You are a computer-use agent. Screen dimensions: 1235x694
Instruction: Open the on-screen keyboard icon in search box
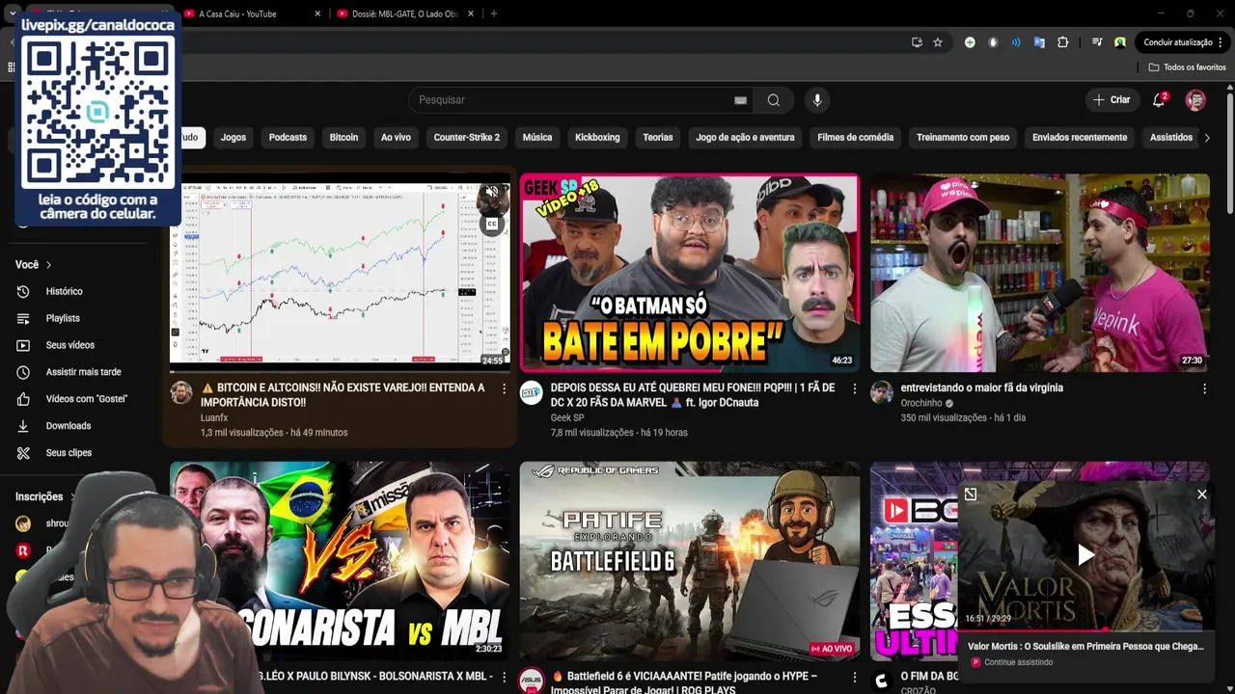tap(740, 100)
